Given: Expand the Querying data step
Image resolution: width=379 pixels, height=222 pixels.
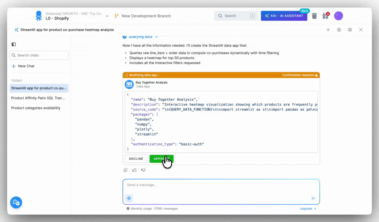Looking at the screenshot, I should click(140, 37).
